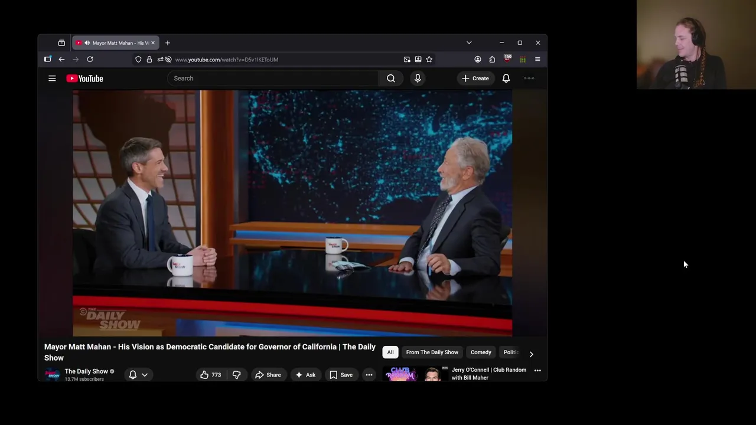Open the extensions puzzle icon

(x=492, y=60)
